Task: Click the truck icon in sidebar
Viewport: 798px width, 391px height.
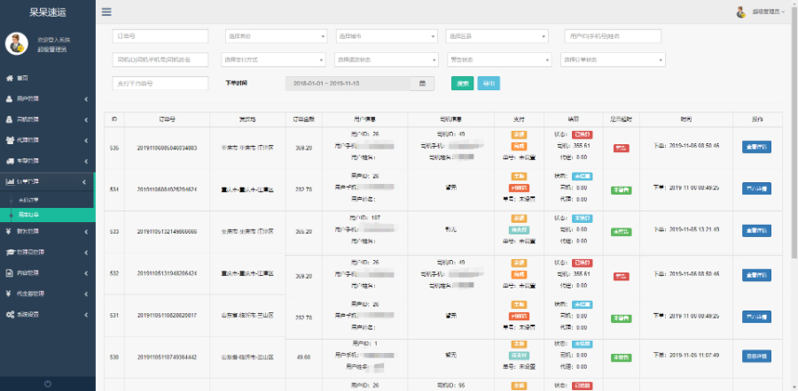Action: pyautogui.click(x=9, y=161)
